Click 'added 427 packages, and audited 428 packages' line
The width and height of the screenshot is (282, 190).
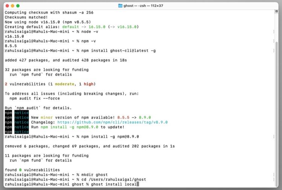pyautogui.click(x=66, y=60)
